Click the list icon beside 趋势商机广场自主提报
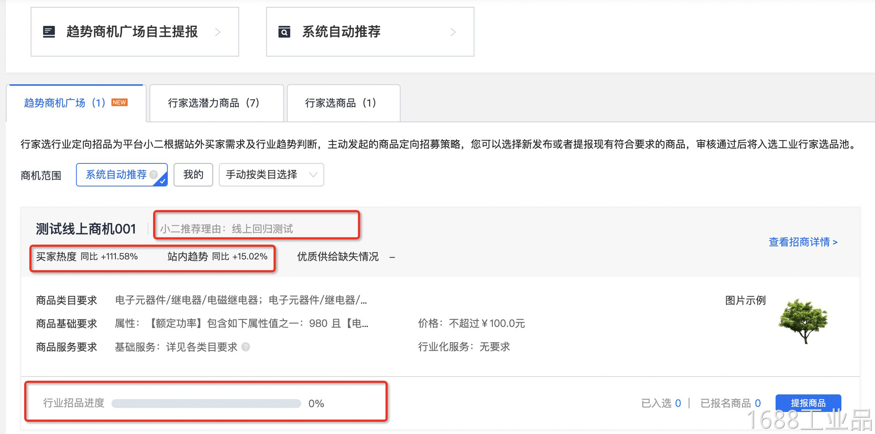Image resolution: width=875 pixels, height=434 pixels. pyautogui.click(x=49, y=32)
